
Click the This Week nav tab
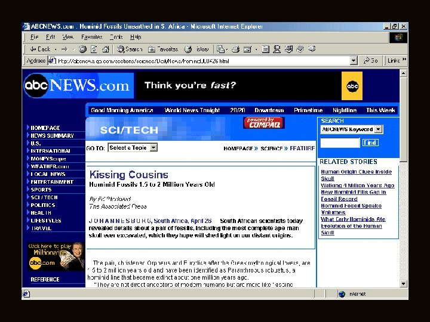(x=380, y=110)
